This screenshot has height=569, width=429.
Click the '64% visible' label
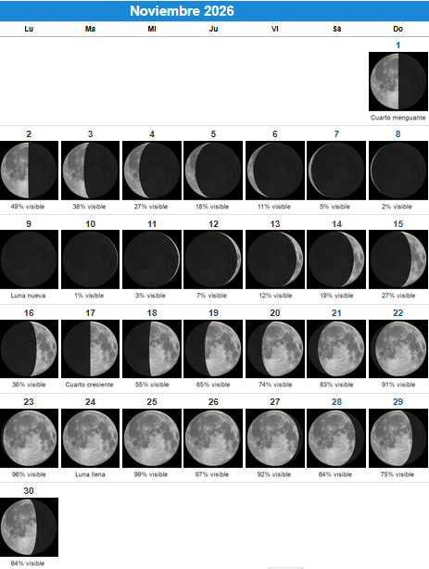28,563
